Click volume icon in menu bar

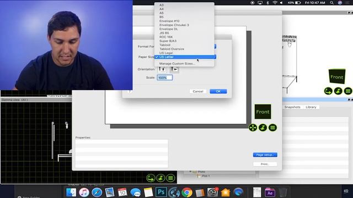click(x=281, y=3)
